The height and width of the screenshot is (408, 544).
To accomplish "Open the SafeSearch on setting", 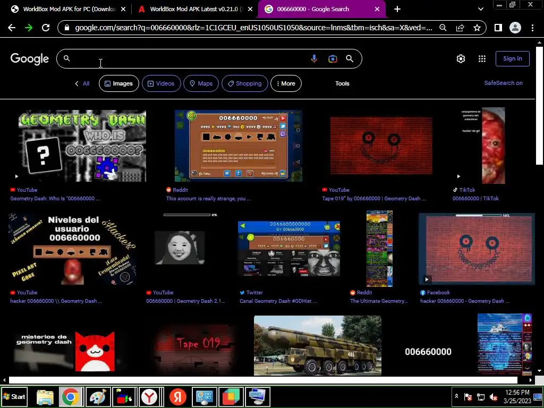I will click(503, 83).
